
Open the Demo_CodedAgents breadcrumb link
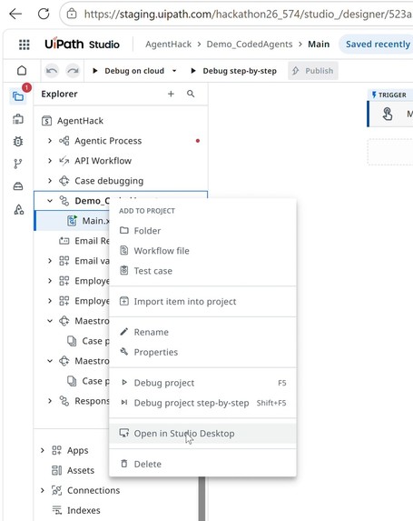tap(250, 45)
